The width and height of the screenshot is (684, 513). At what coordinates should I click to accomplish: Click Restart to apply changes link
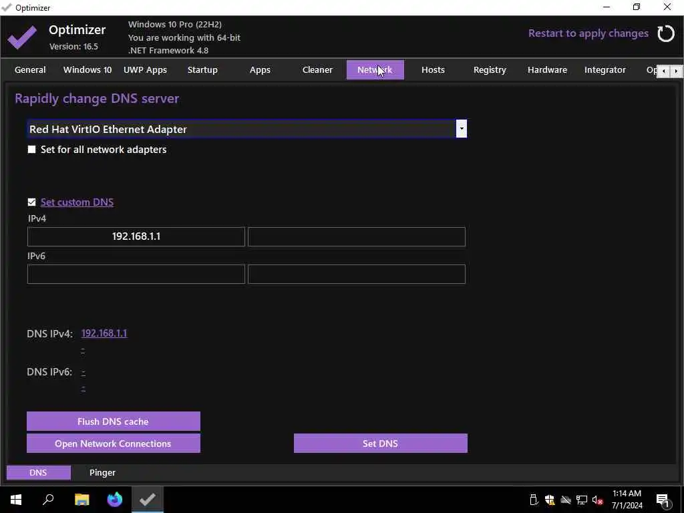pos(588,33)
